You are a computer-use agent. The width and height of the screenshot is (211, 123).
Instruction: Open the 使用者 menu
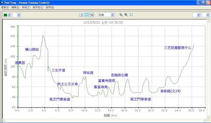(x=38, y=7)
